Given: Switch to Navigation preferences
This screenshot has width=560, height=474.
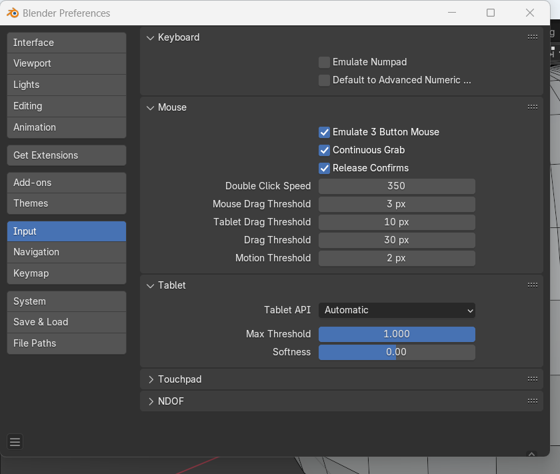Looking at the screenshot, I should click(x=67, y=252).
